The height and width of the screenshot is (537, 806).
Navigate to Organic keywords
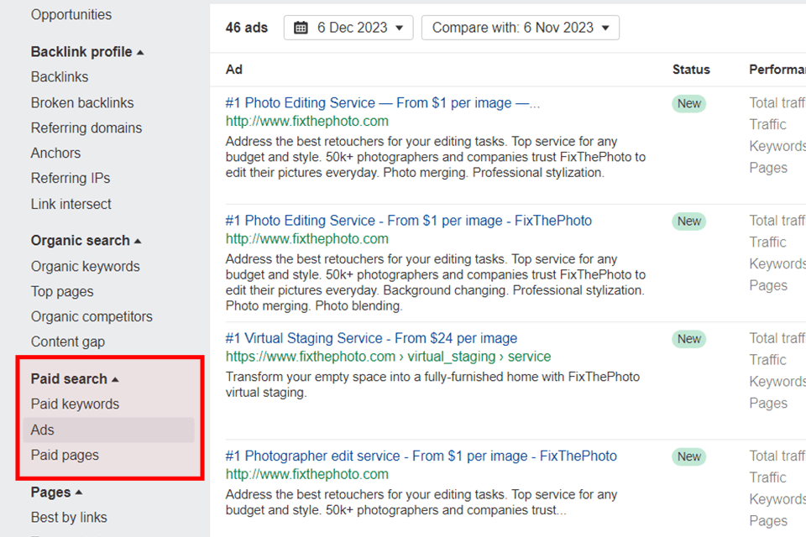(86, 266)
